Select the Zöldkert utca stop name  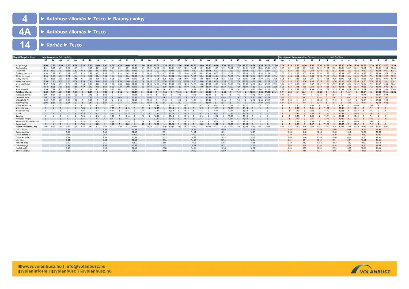[21, 68]
